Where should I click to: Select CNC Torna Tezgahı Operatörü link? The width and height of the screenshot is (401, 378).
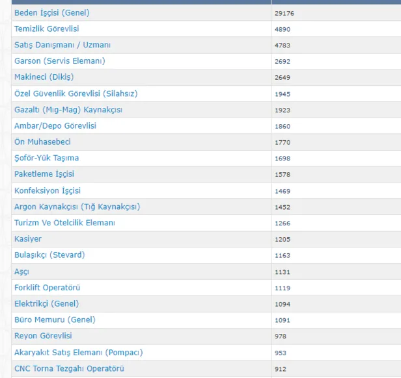coord(69,369)
